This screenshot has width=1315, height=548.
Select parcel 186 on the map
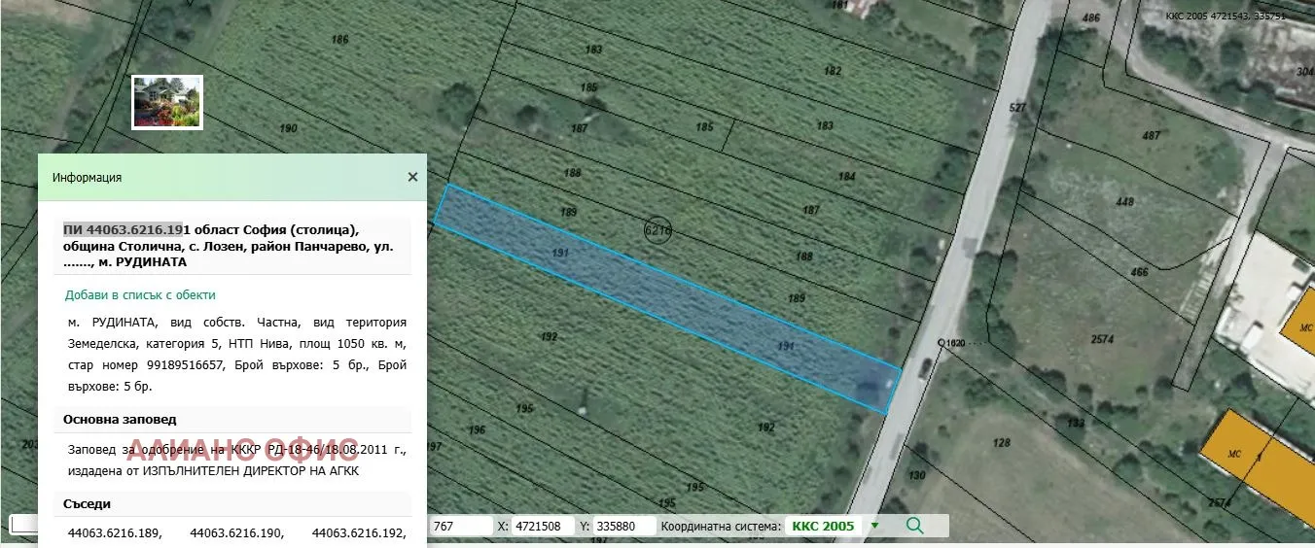(339, 40)
